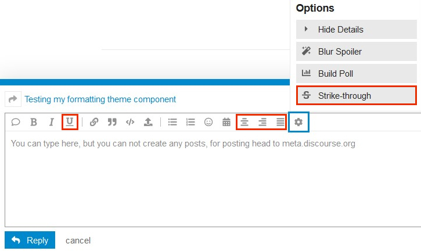Click the Reply button

[x=30, y=240]
